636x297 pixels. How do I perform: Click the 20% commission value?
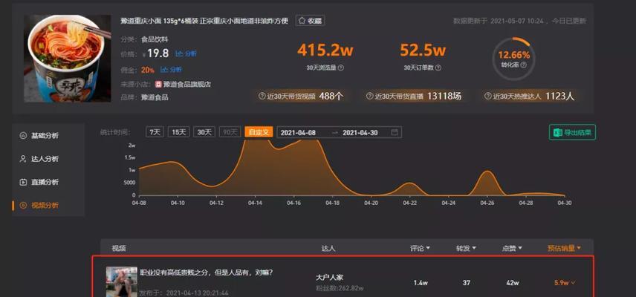coord(148,70)
